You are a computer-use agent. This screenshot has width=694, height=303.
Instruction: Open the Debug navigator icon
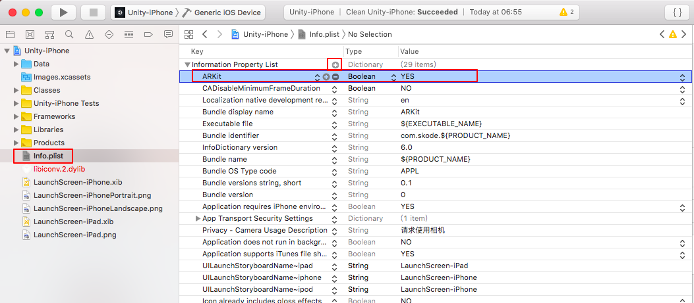[x=129, y=34]
